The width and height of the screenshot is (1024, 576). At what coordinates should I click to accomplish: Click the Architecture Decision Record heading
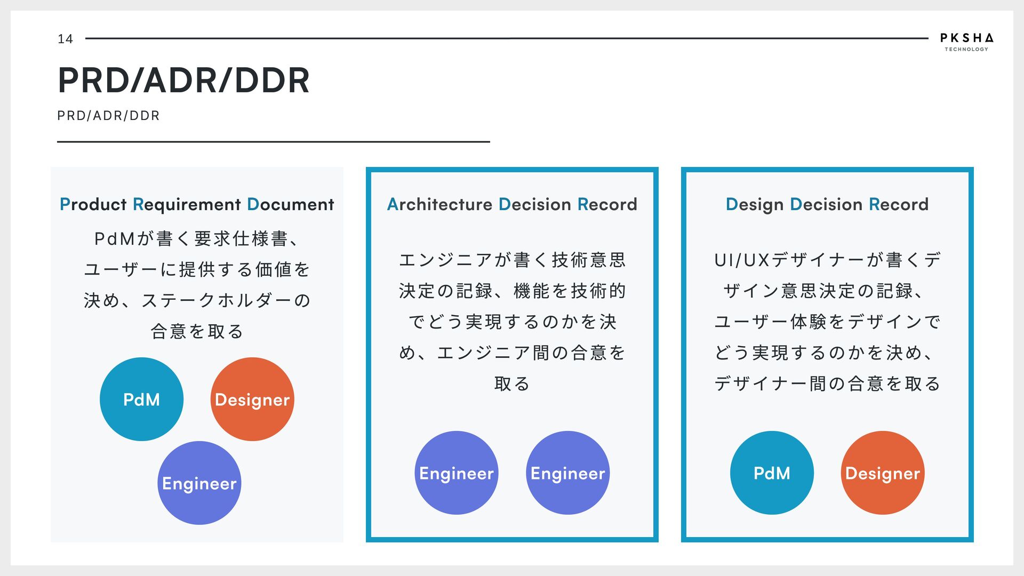tap(512, 204)
